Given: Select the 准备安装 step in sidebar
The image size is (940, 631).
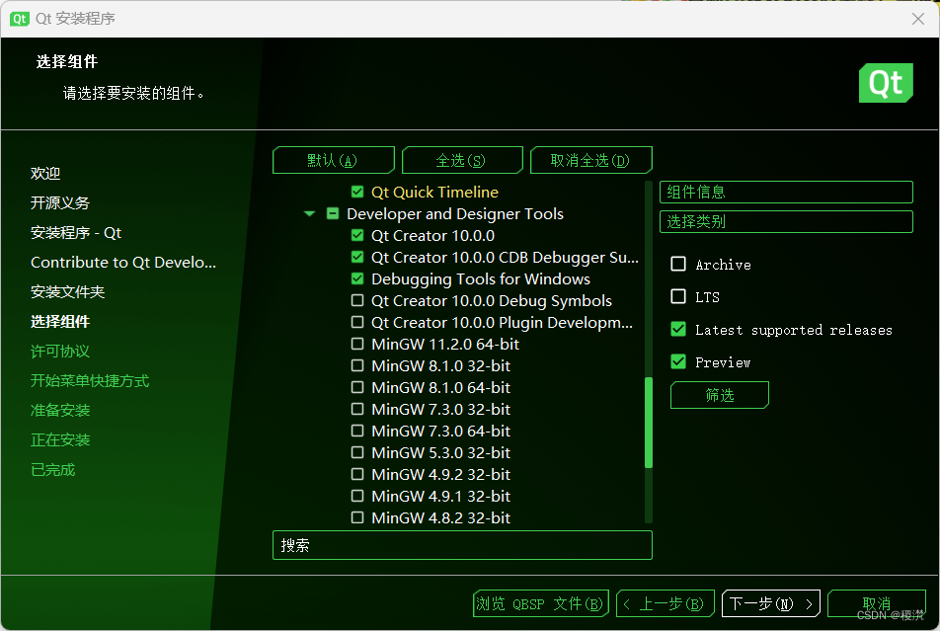Looking at the screenshot, I should 60,410.
